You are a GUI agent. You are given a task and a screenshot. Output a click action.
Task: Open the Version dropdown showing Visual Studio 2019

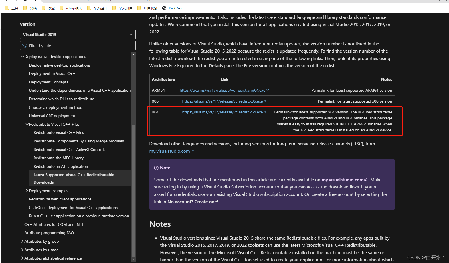pos(78,34)
